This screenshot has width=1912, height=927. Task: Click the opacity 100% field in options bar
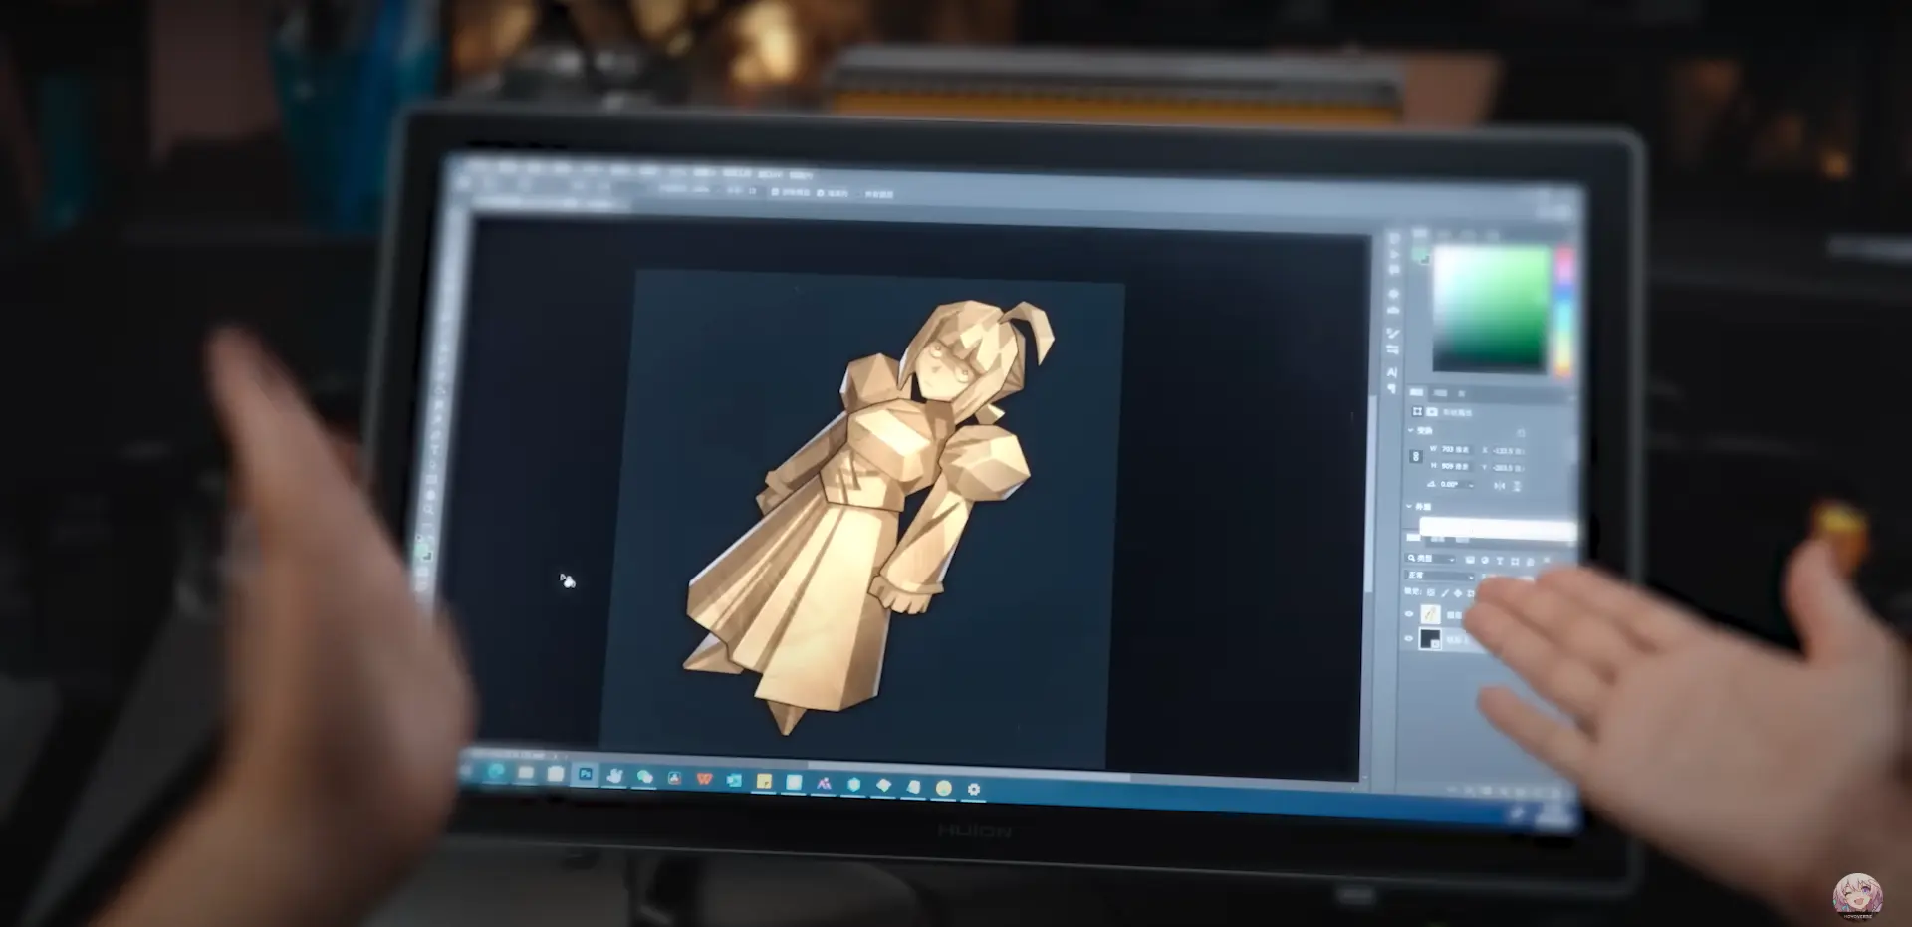click(700, 188)
